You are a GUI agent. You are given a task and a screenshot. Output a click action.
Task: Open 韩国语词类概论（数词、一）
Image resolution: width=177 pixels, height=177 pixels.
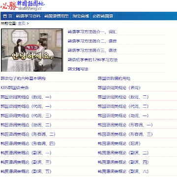pos(26,97)
